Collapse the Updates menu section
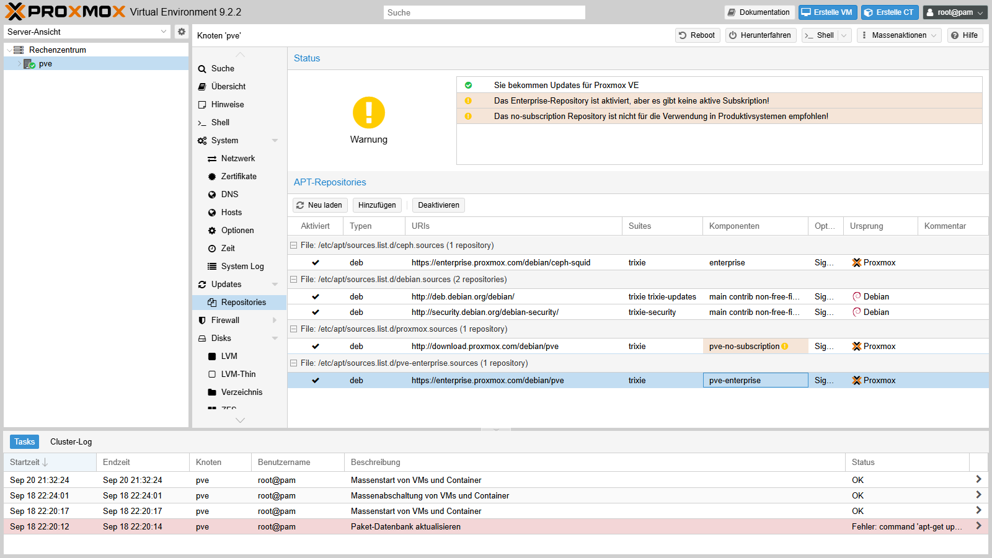The width and height of the screenshot is (992, 558). pyautogui.click(x=275, y=285)
